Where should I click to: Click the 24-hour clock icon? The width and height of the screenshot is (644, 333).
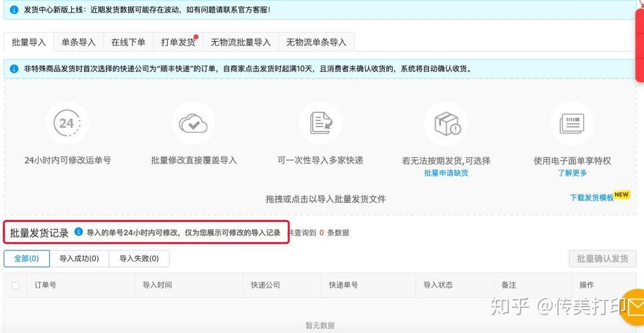click(67, 123)
